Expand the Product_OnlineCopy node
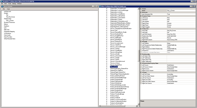Image resolution: width=197 pixels, height=108 pixels. pyautogui.click(x=107, y=83)
